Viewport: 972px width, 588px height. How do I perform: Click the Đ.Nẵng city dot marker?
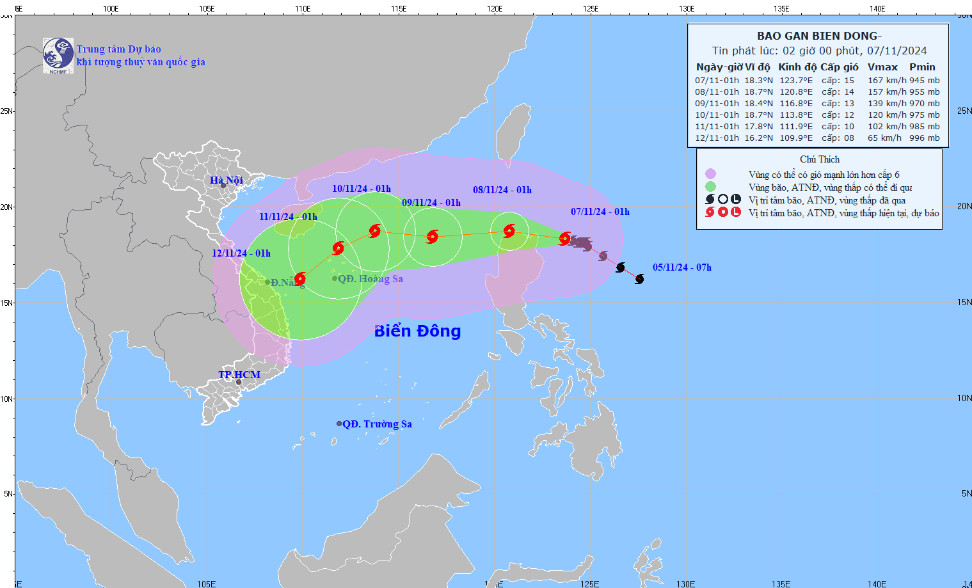pyautogui.click(x=267, y=282)
